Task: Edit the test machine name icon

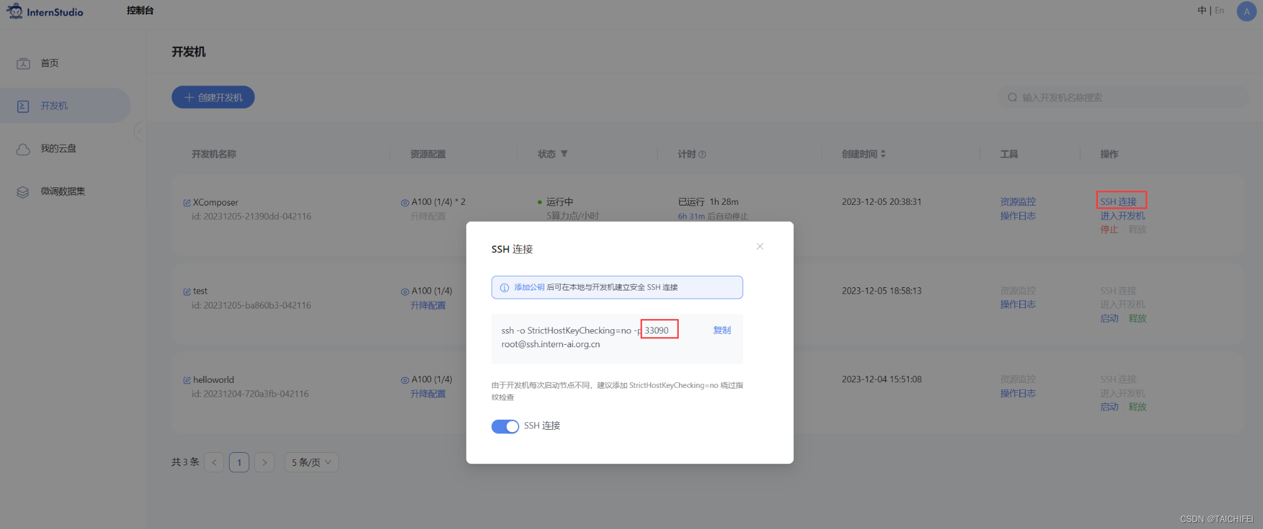Action: click(186, 292)
